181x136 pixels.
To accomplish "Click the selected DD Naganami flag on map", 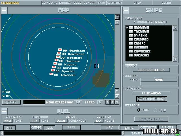I will 58,57.
